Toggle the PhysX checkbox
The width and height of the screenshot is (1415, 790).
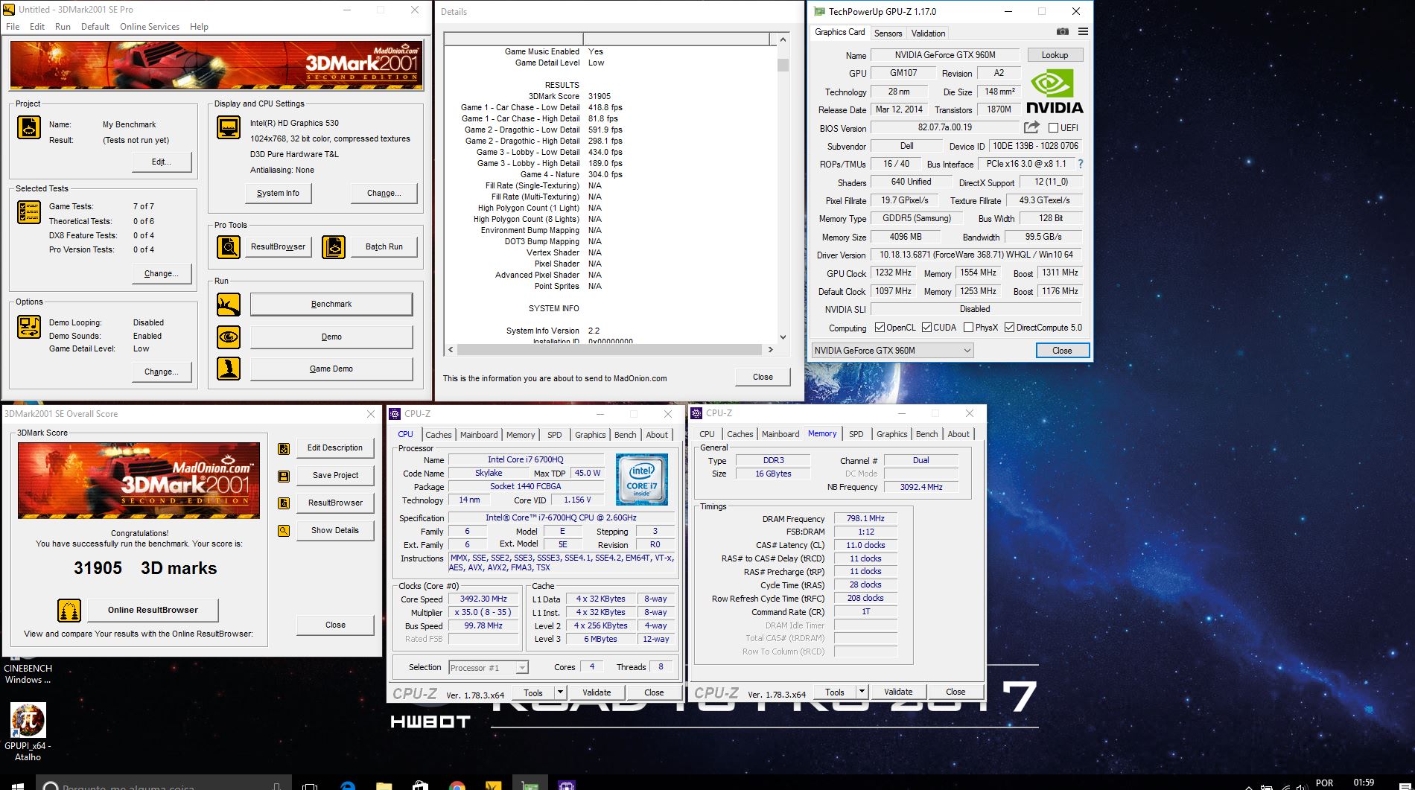pyautogui.click(x=968, y=328)
